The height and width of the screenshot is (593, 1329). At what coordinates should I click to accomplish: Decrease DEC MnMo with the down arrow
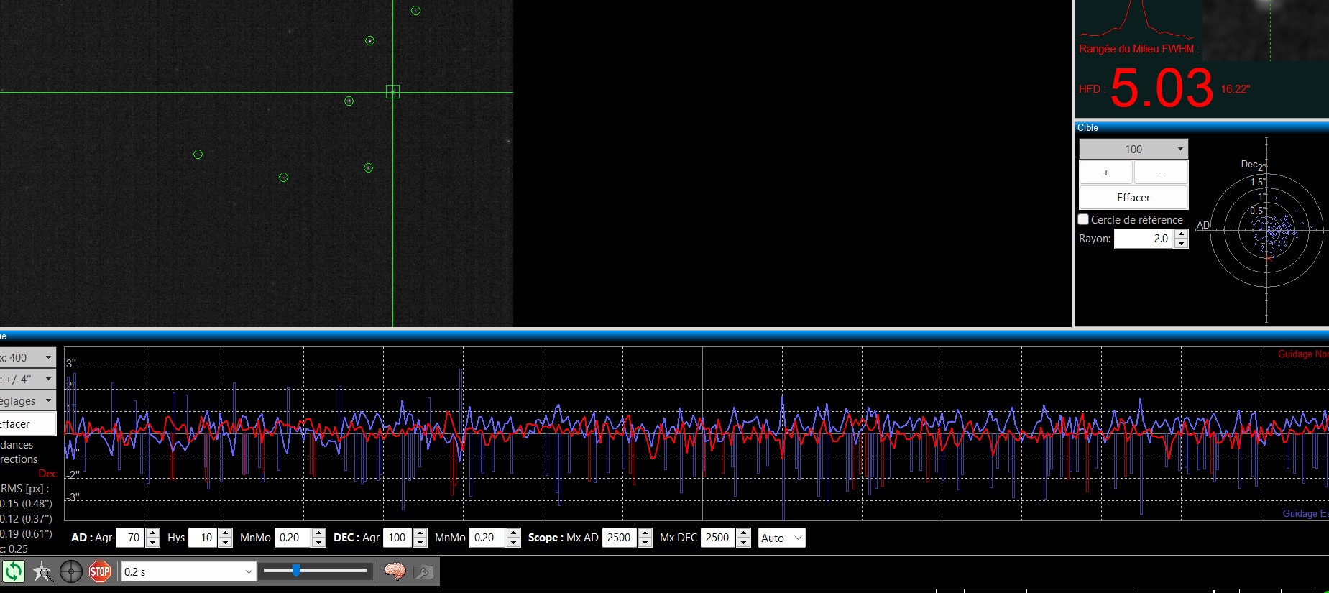click(x=513, y=543)
